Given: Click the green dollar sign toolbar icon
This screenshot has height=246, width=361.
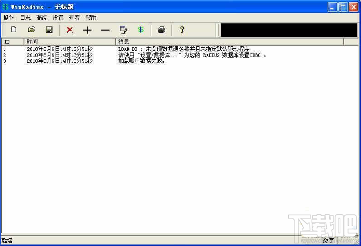Looking at the screenshot, I should (141, 30).
